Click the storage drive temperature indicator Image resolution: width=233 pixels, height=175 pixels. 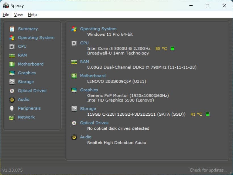click(207, 114)
